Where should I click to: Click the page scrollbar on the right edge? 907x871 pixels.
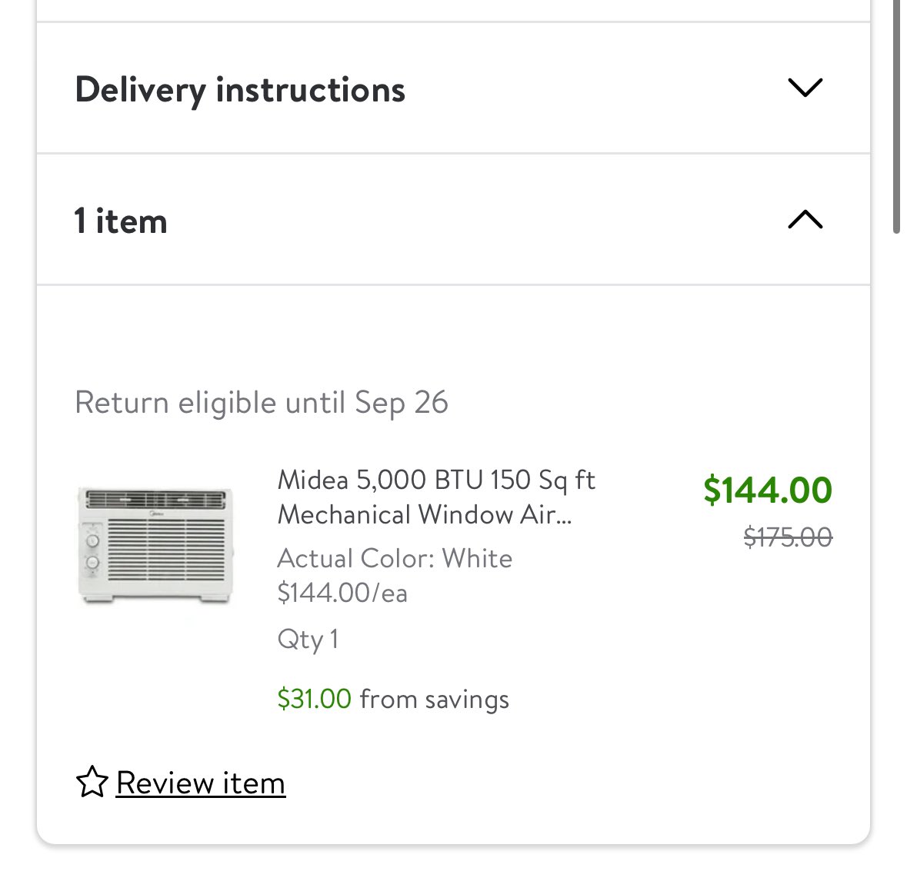(x=896, y=115)
